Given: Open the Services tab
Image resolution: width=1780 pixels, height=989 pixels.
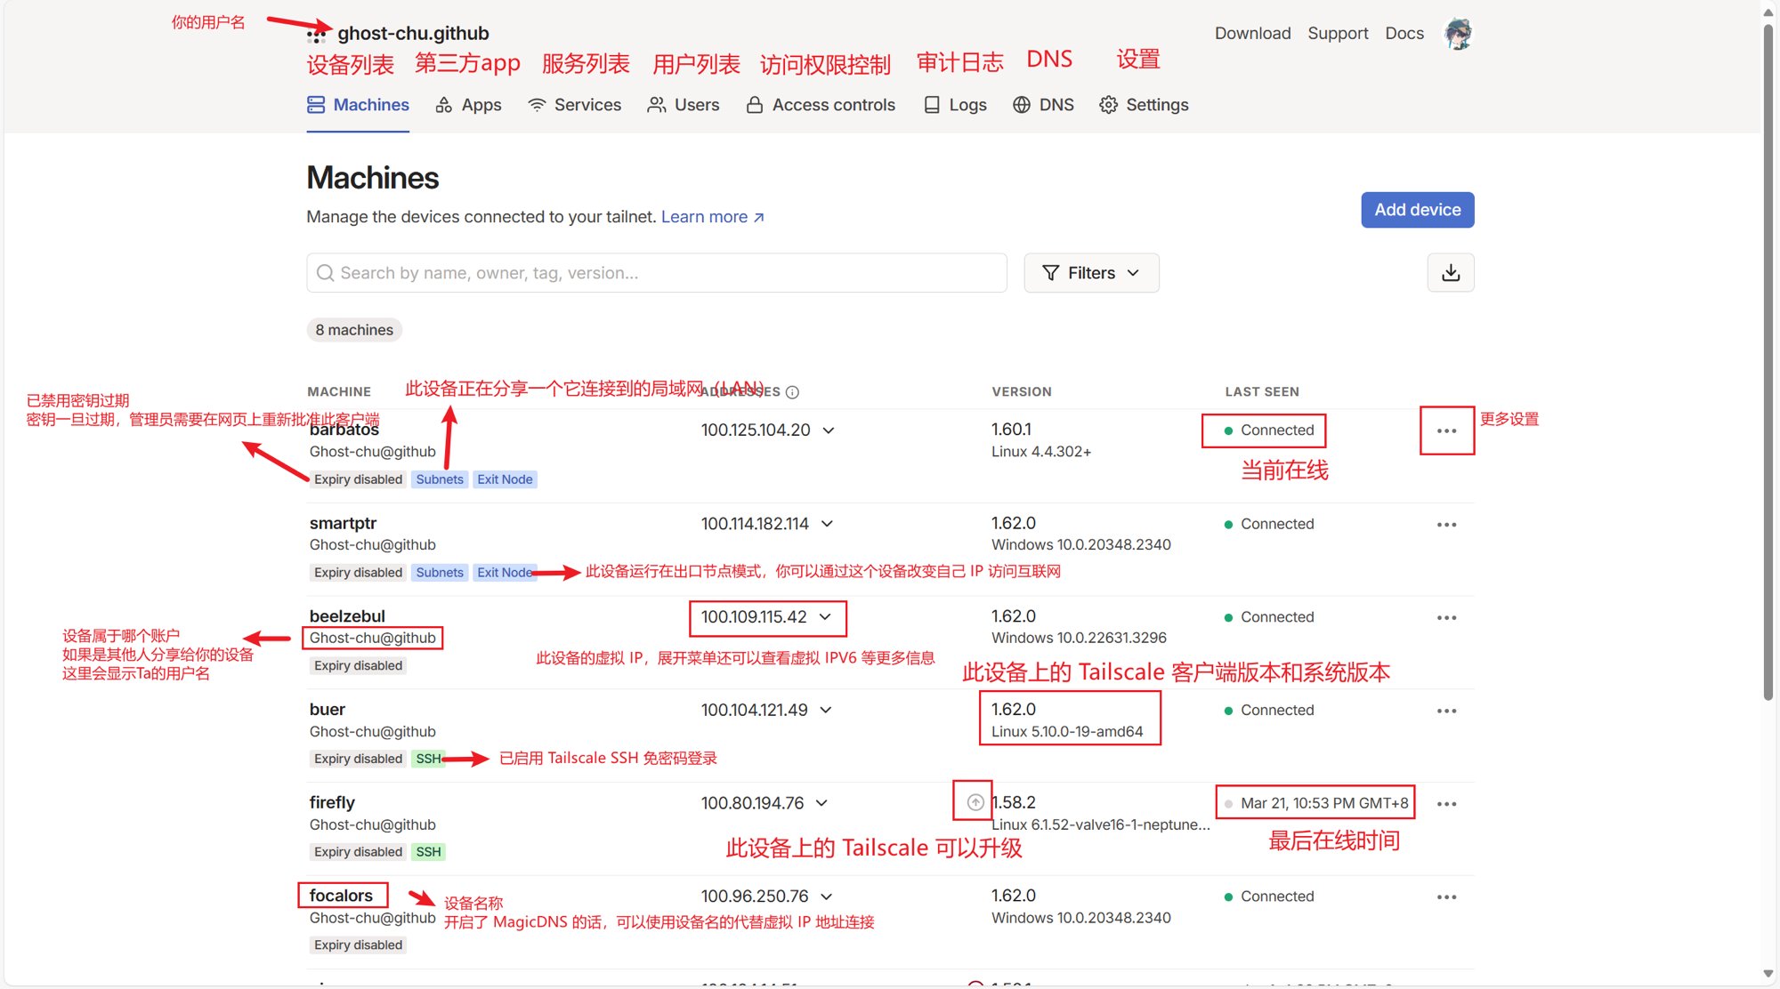Looking at the screenshot, I should [x=574, y=105].
